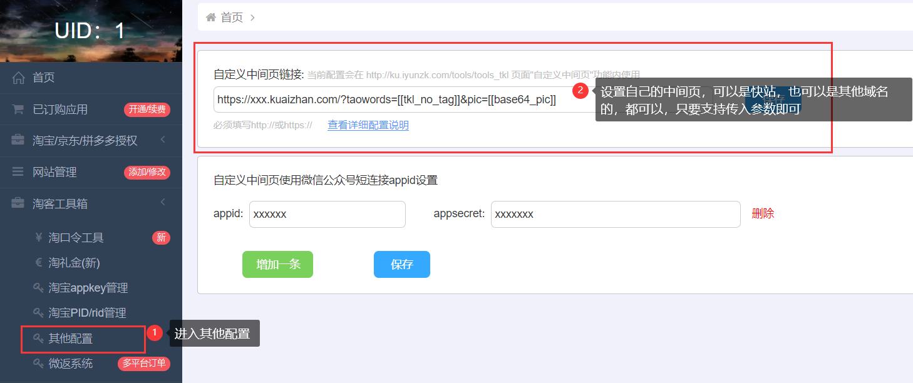Click the key icon beside 淘宝PID/rid管理
This screenshot has height=383, width=913.
38,312
